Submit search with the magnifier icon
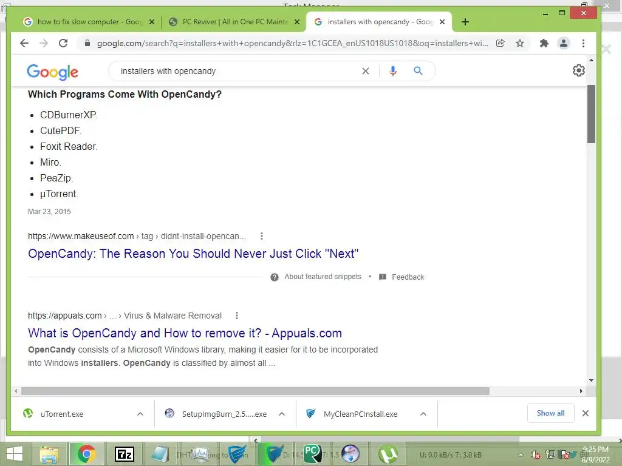The image size is (622, 466). tap(418, 71)
